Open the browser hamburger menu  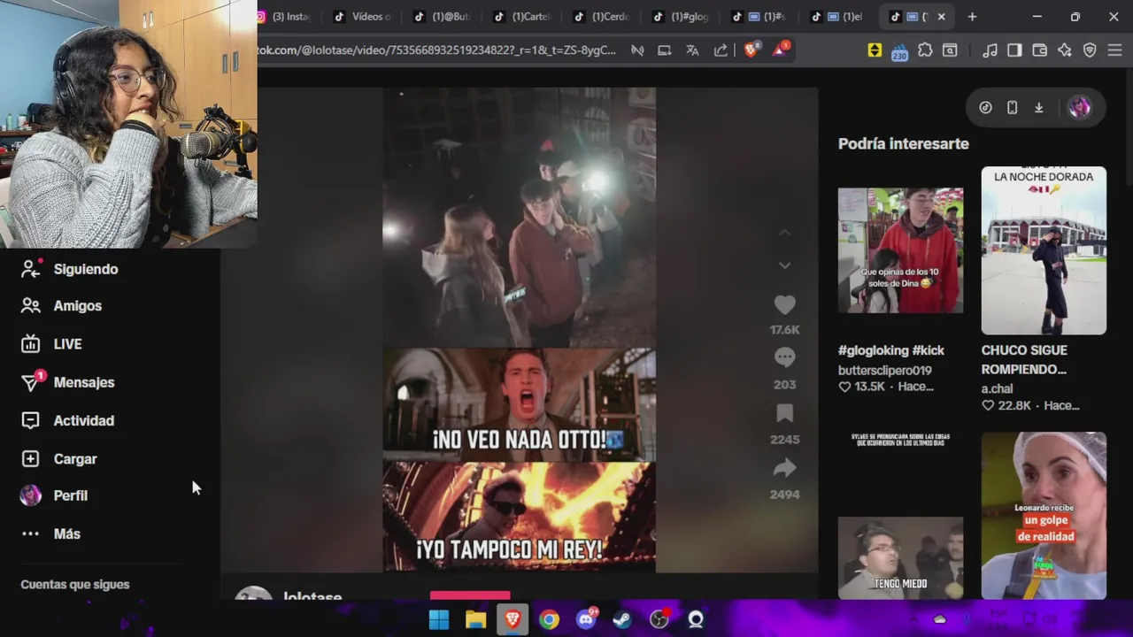[1114, 50]
